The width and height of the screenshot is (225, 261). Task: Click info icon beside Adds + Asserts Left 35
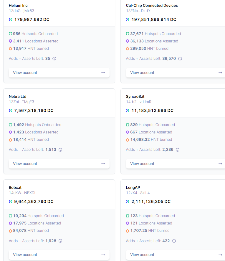(54, 59)
